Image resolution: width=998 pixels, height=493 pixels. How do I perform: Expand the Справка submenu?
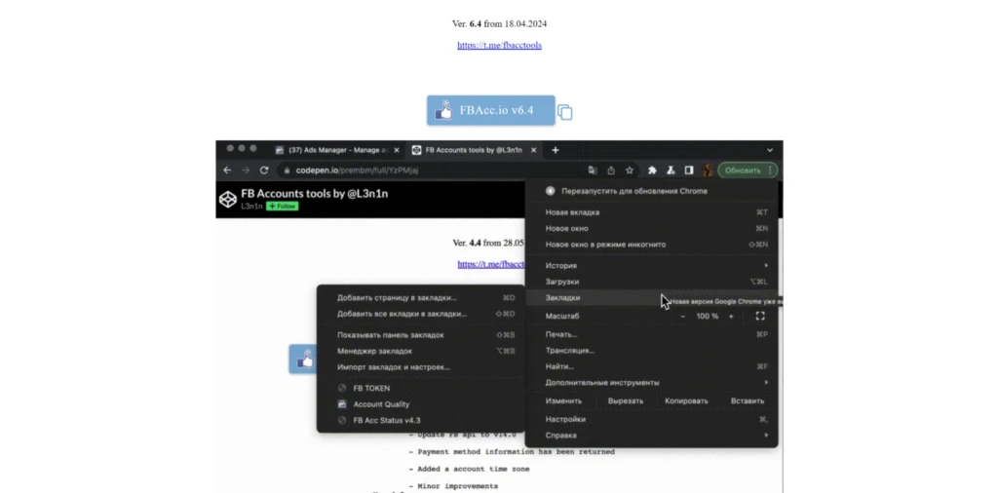(x=652, y=436)
